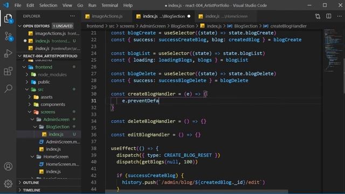Open the View menu
The height and width of the screenshot is (194, 345).
tap(67, 5)
